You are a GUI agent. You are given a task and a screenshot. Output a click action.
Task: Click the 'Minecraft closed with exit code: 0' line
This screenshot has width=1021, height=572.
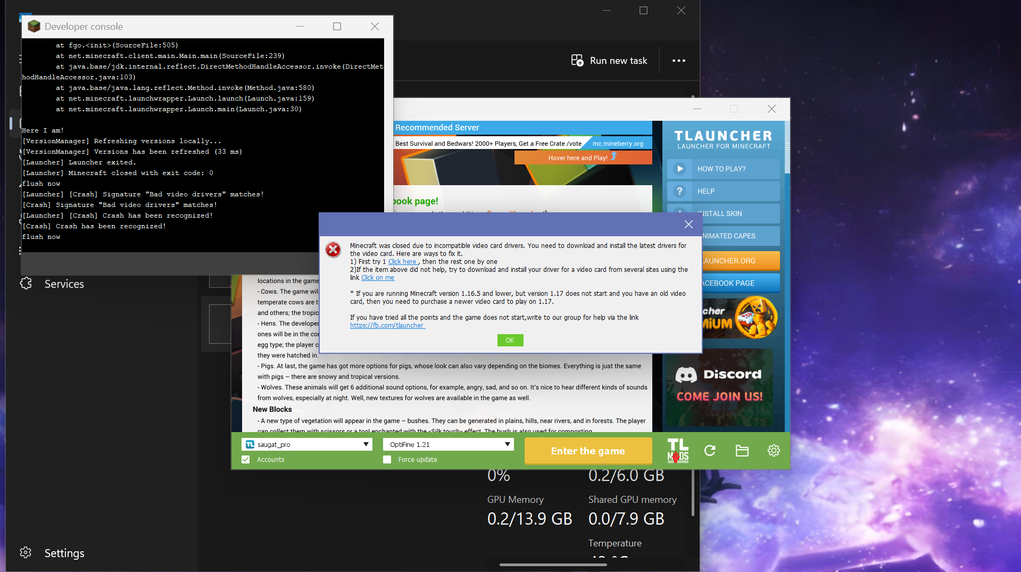point(118,173)
